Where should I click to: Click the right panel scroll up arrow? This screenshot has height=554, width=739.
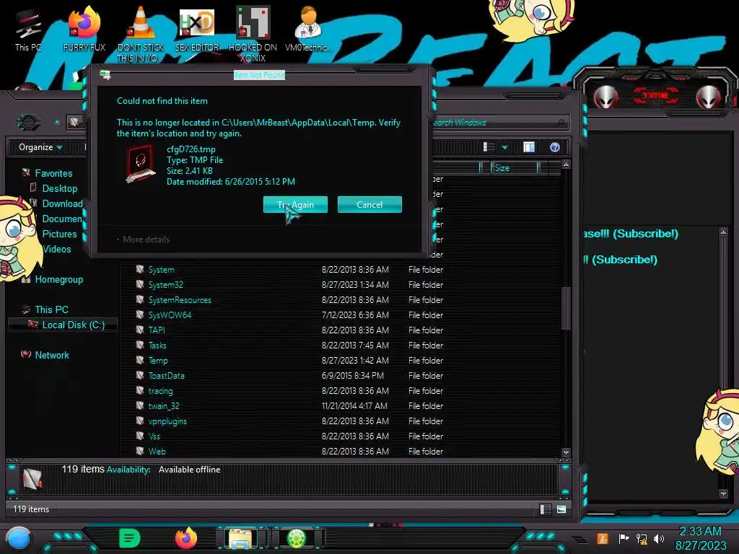pos(723,232)
